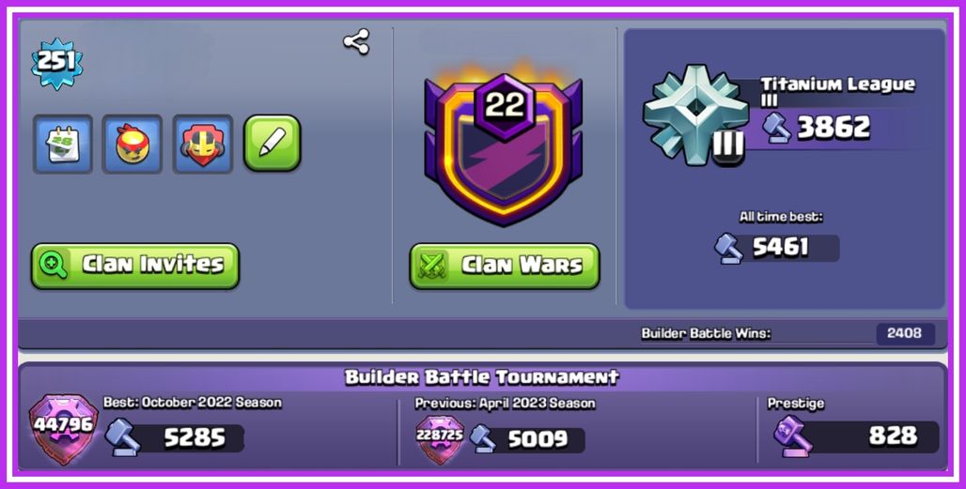
Task: Click the 44796 best season rank badge
Action: coord(64,429)
